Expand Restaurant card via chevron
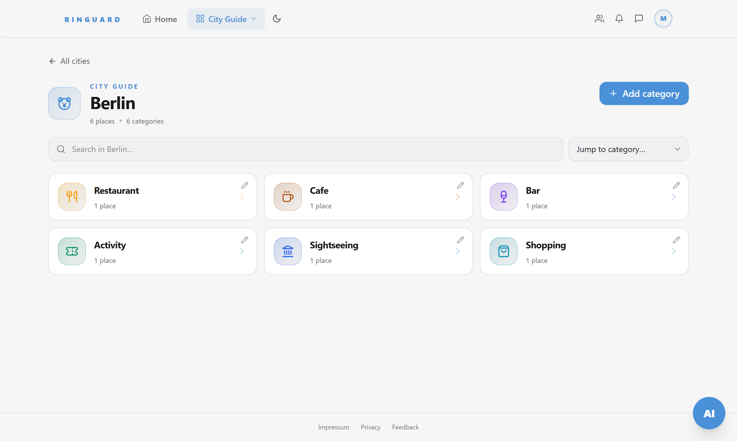Image resolution: width=737 pixels, height=441 pixels. pyautogui.click(x=242, y=197)
